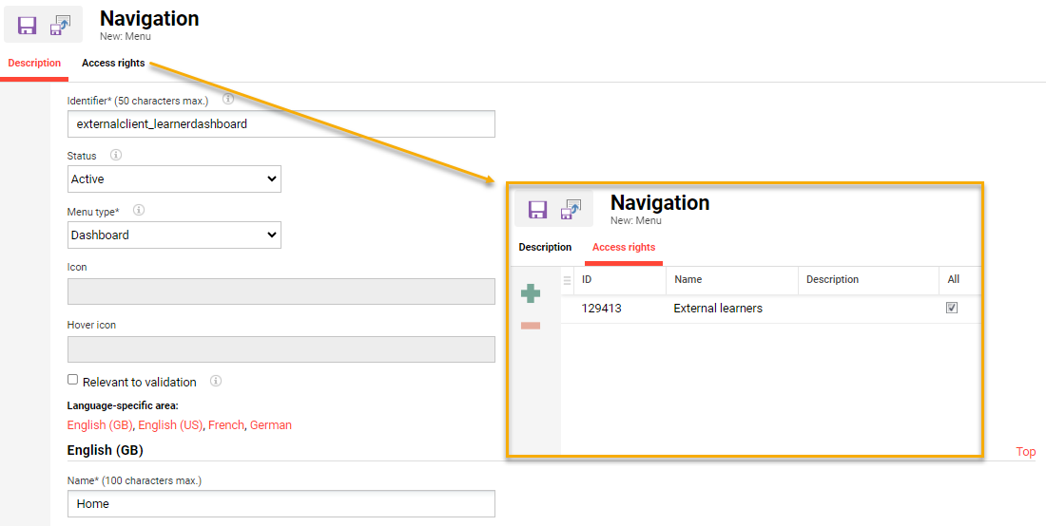Enable the Relevant to validation checkbox

[73, 380]
